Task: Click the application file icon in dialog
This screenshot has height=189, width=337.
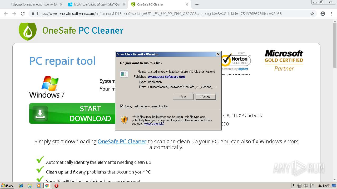Action: coord(124,74)
